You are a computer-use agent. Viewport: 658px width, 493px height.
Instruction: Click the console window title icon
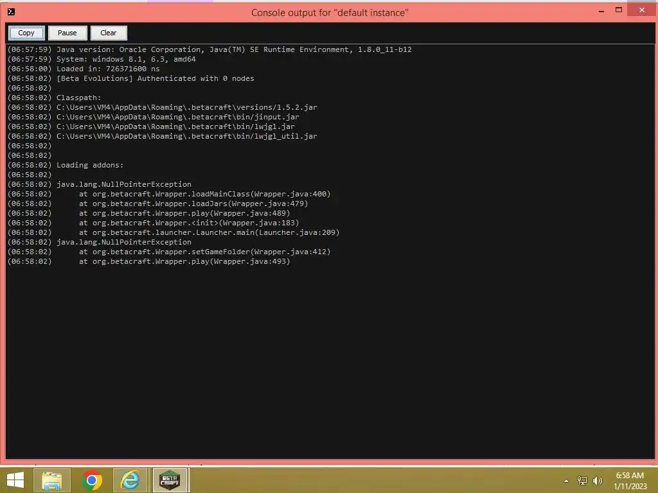[12, 12]
